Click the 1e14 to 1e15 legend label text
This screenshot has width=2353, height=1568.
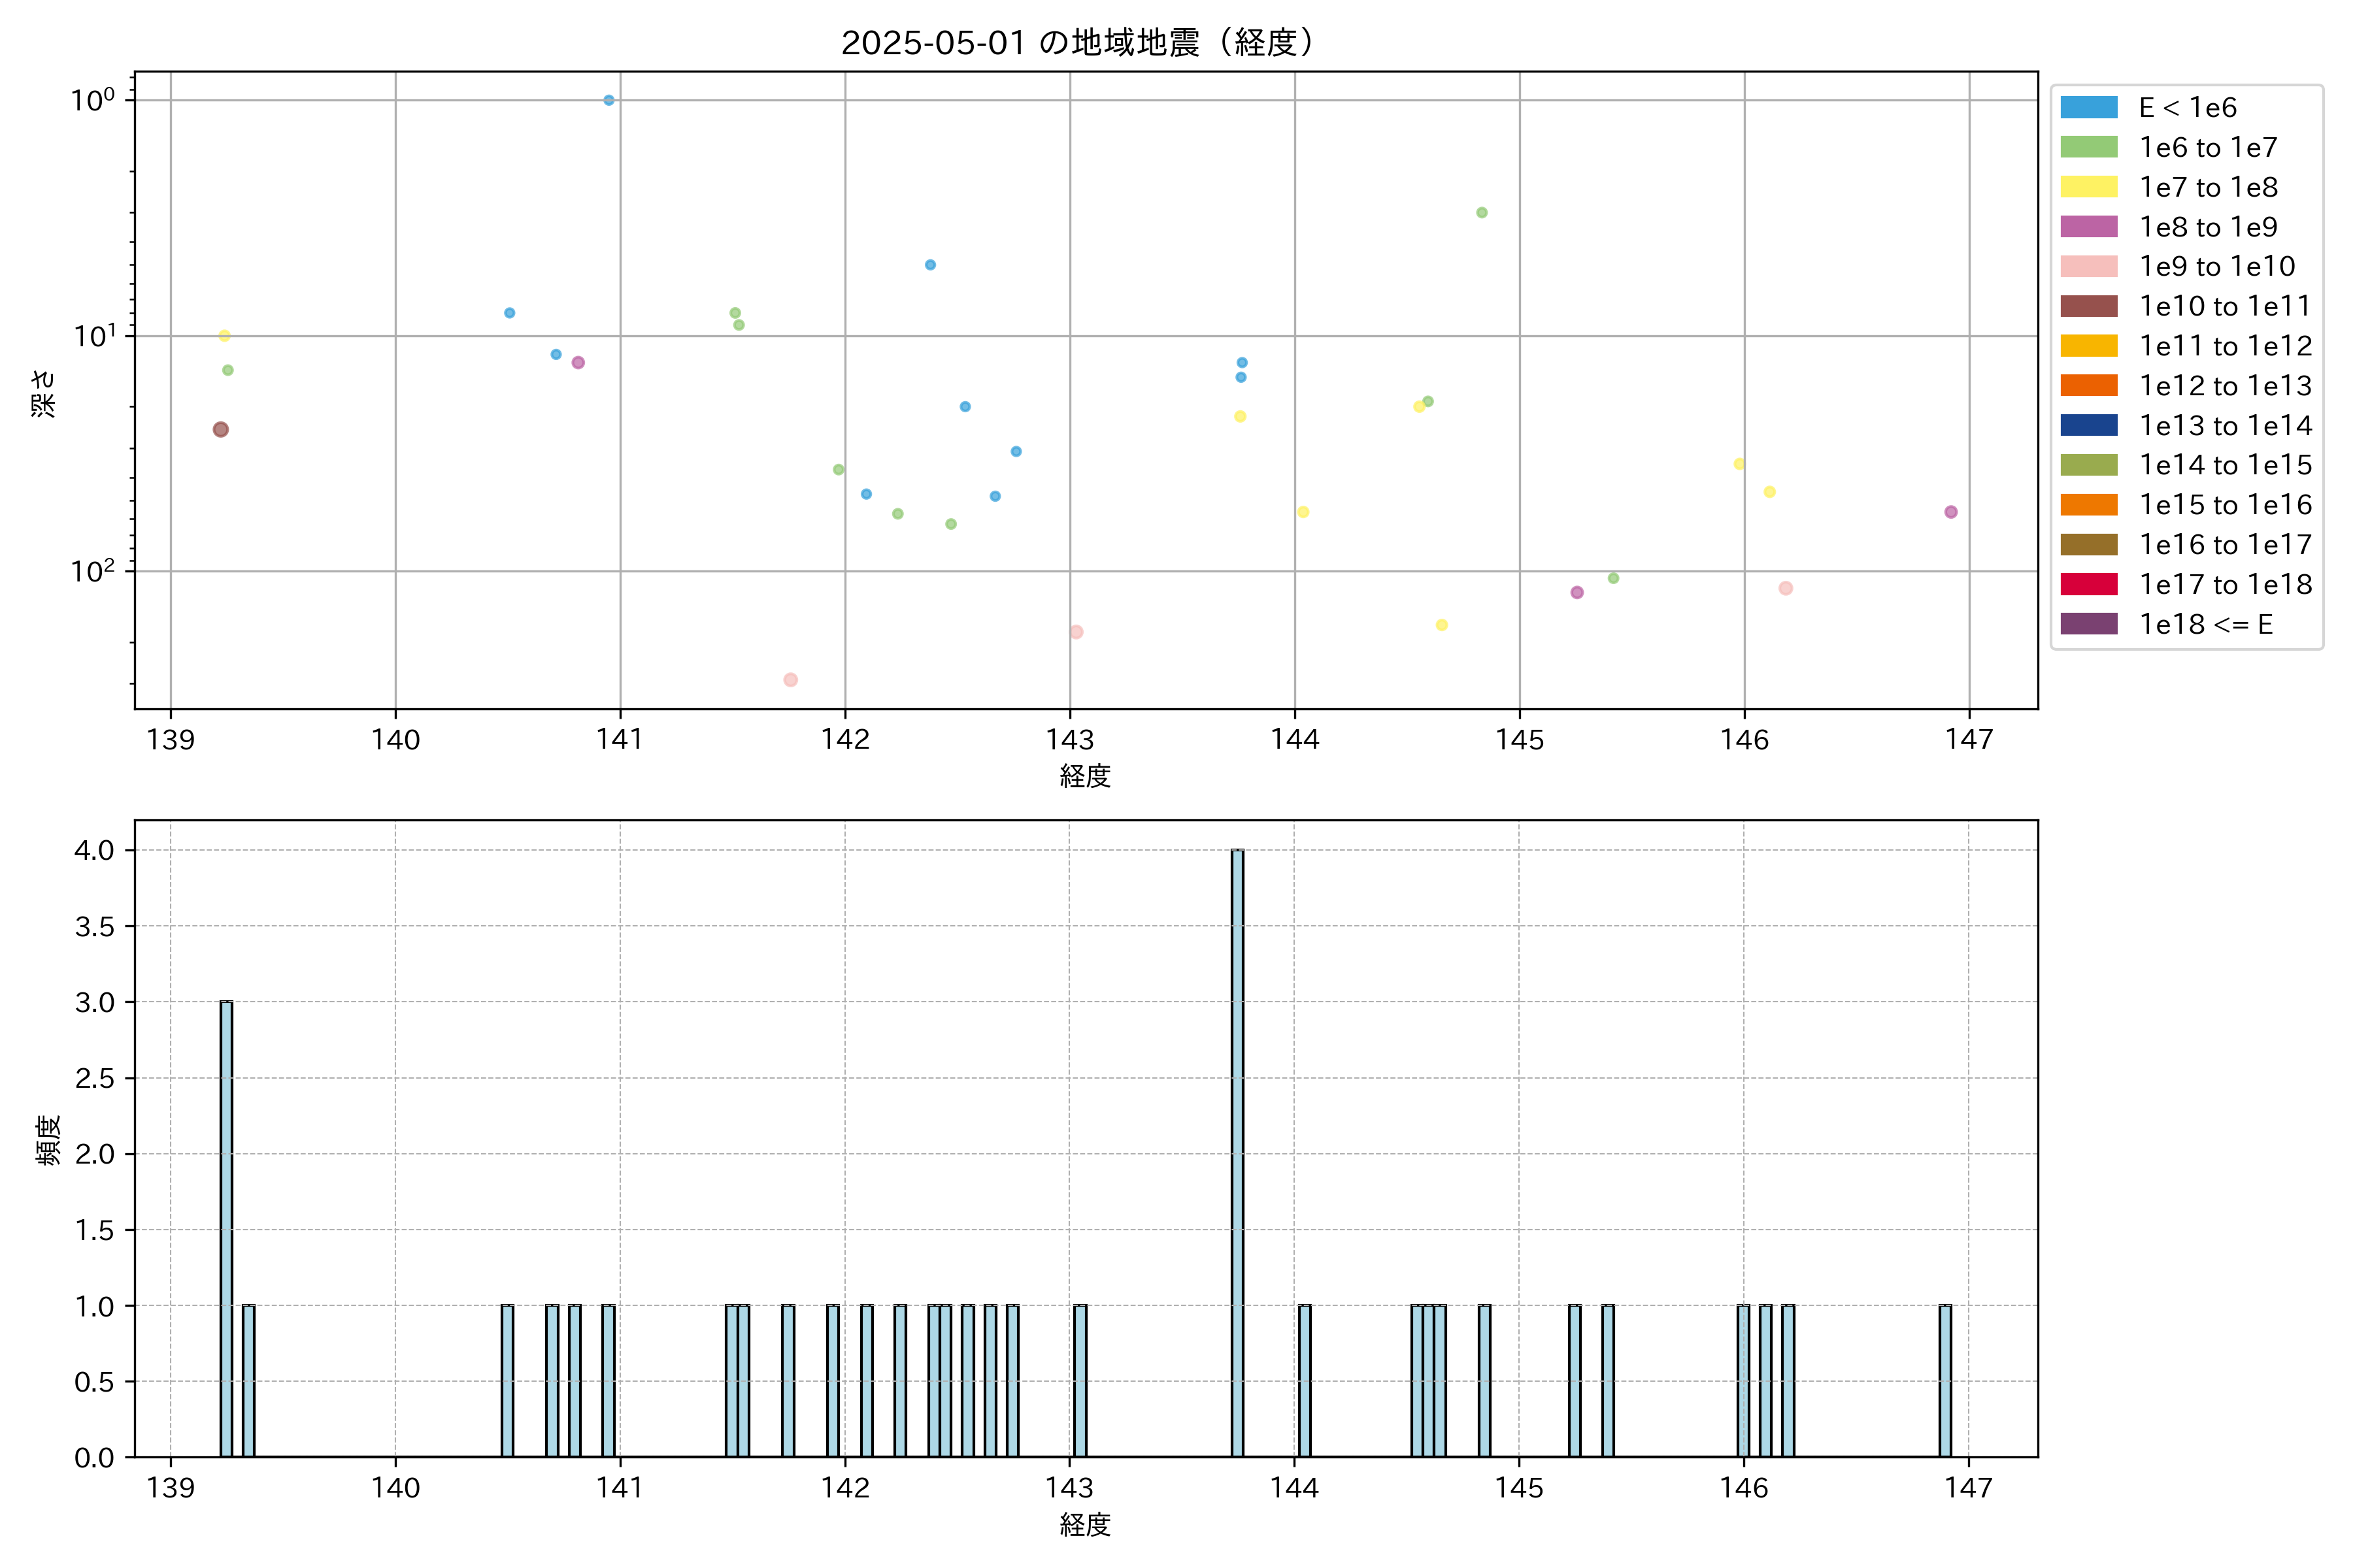point(2225,465)
